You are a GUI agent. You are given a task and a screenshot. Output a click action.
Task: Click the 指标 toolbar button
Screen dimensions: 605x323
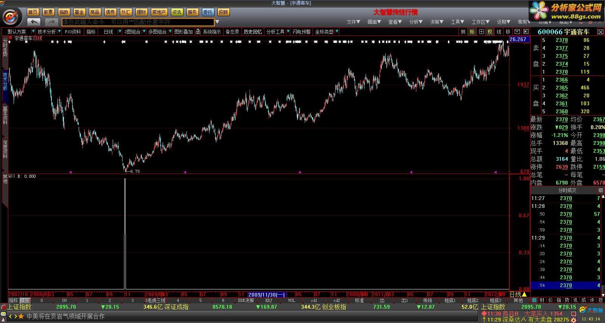coord(91,32)
